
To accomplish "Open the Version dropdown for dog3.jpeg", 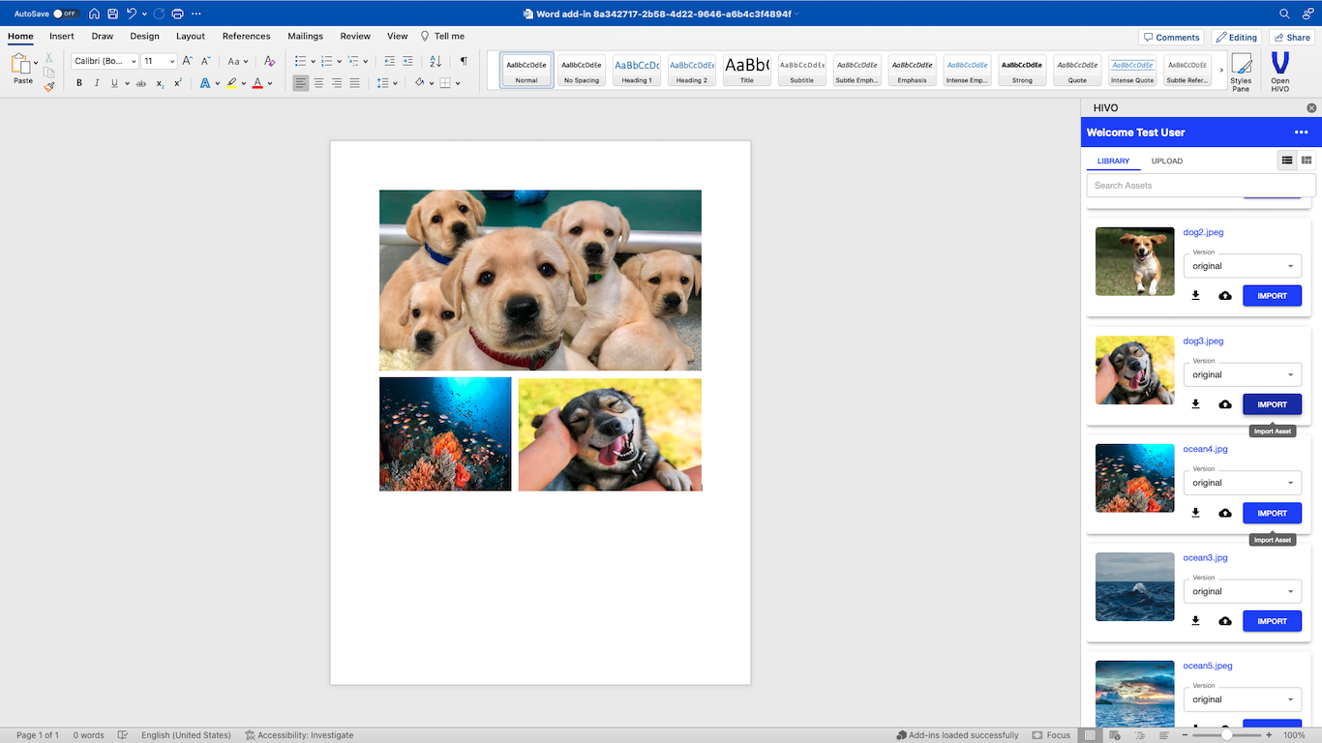I will tap(1243, 374).
